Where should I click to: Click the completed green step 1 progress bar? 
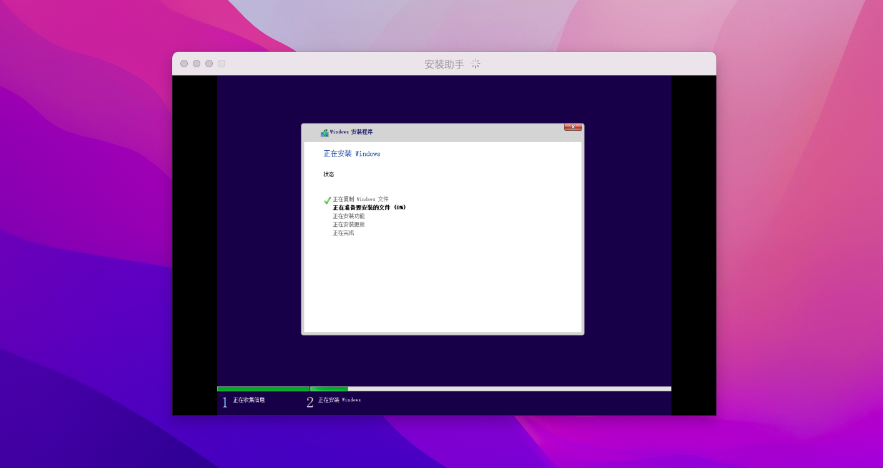[263, 389]
